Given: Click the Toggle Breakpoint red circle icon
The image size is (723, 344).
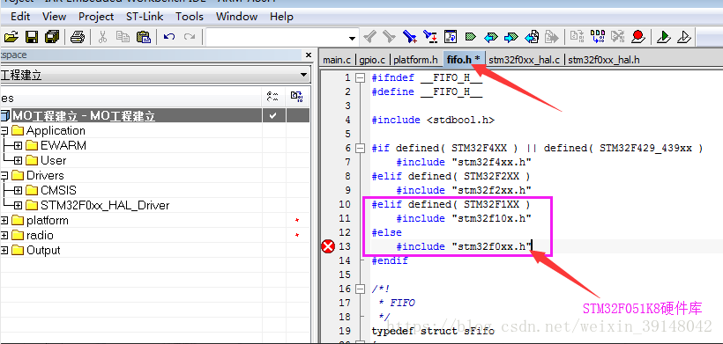Looking at the screenshot, I should [x=638, y=36].
